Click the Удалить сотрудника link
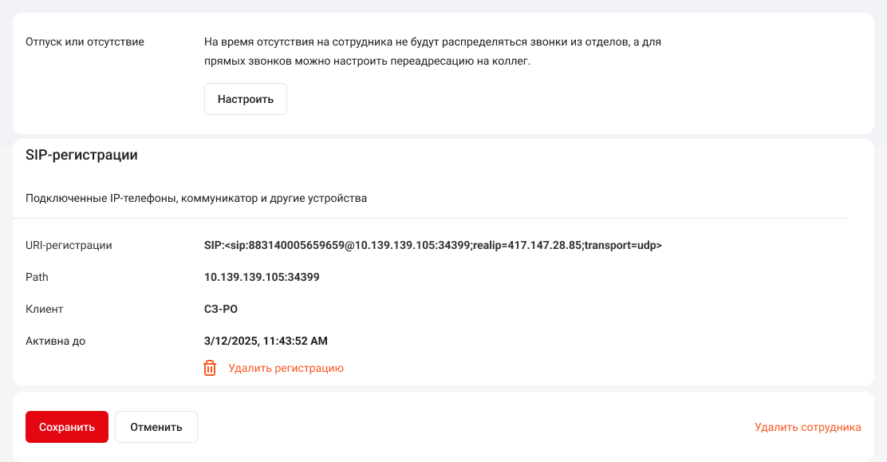This screenshot has width=887, height=462. [x=808, y=427]
